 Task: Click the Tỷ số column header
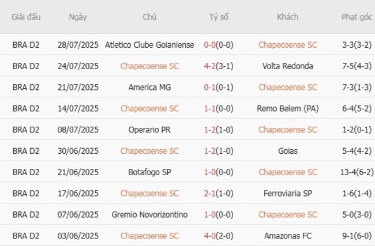[x=219, y=17]
